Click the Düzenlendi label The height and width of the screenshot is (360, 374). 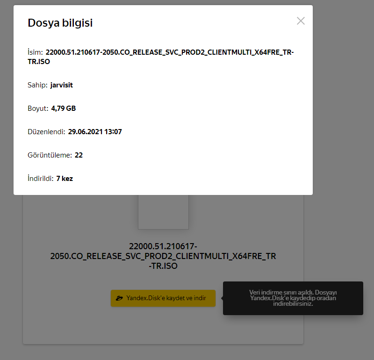point(46,132)
